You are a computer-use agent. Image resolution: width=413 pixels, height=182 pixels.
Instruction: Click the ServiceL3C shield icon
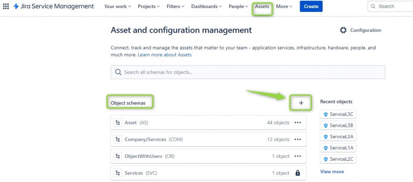(x=325, y=114)
